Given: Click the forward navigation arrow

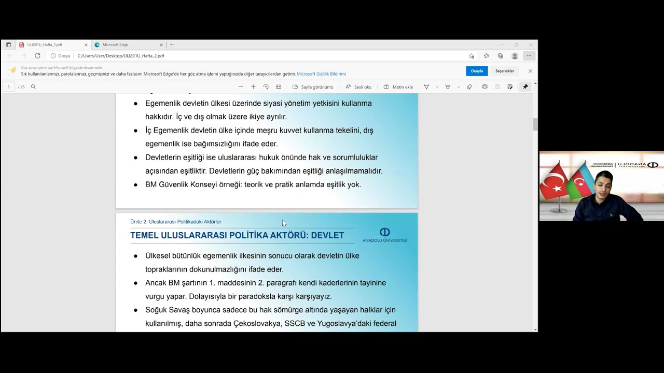Looking at the screenshot, I should 23,56.
